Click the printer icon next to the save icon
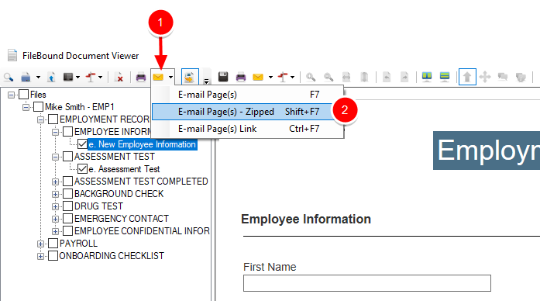The image size is (540, 301). pyautogui.click(x=241, y=77)
